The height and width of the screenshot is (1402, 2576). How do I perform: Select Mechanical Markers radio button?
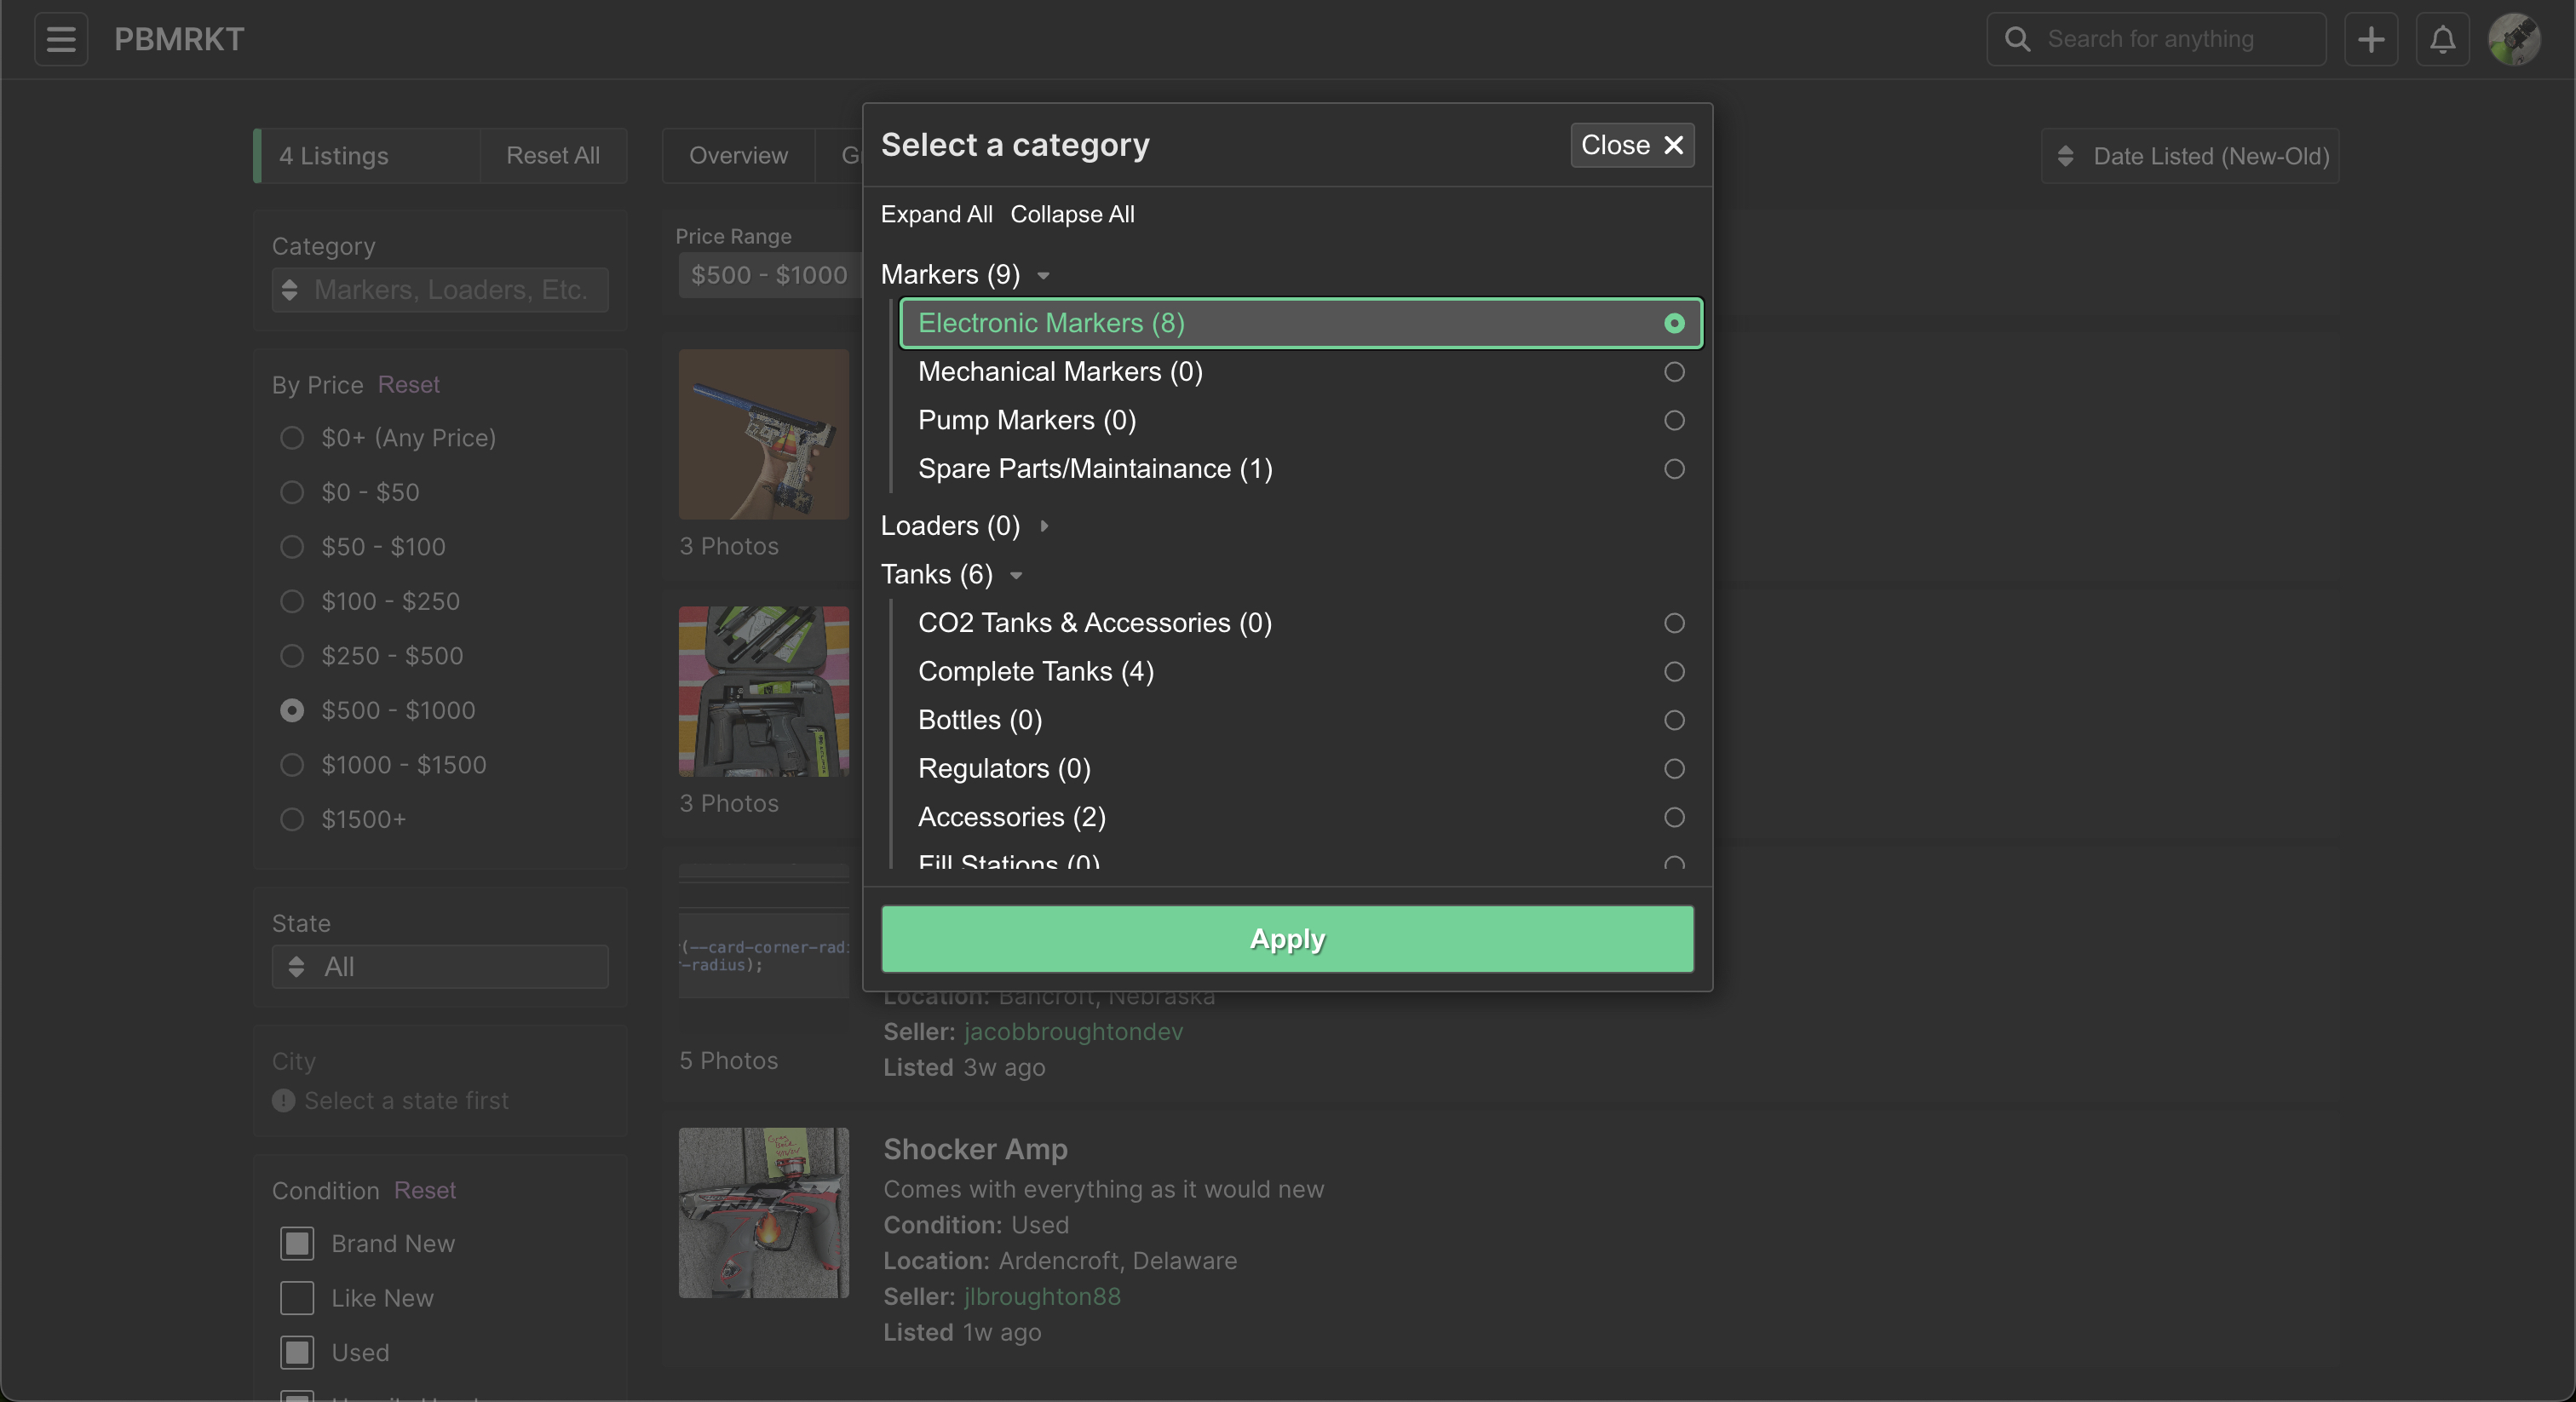click(1674, 372)
